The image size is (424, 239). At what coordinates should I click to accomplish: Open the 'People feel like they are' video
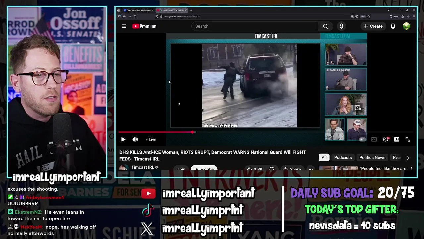pos(384,169)
